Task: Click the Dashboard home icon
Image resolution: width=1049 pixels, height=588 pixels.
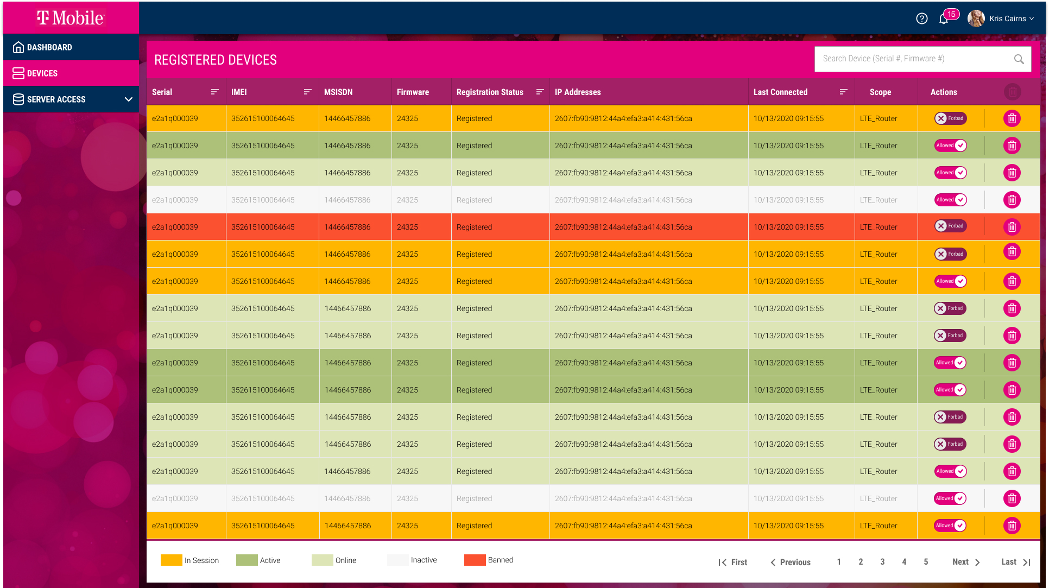Action: [x=18, y=47]
